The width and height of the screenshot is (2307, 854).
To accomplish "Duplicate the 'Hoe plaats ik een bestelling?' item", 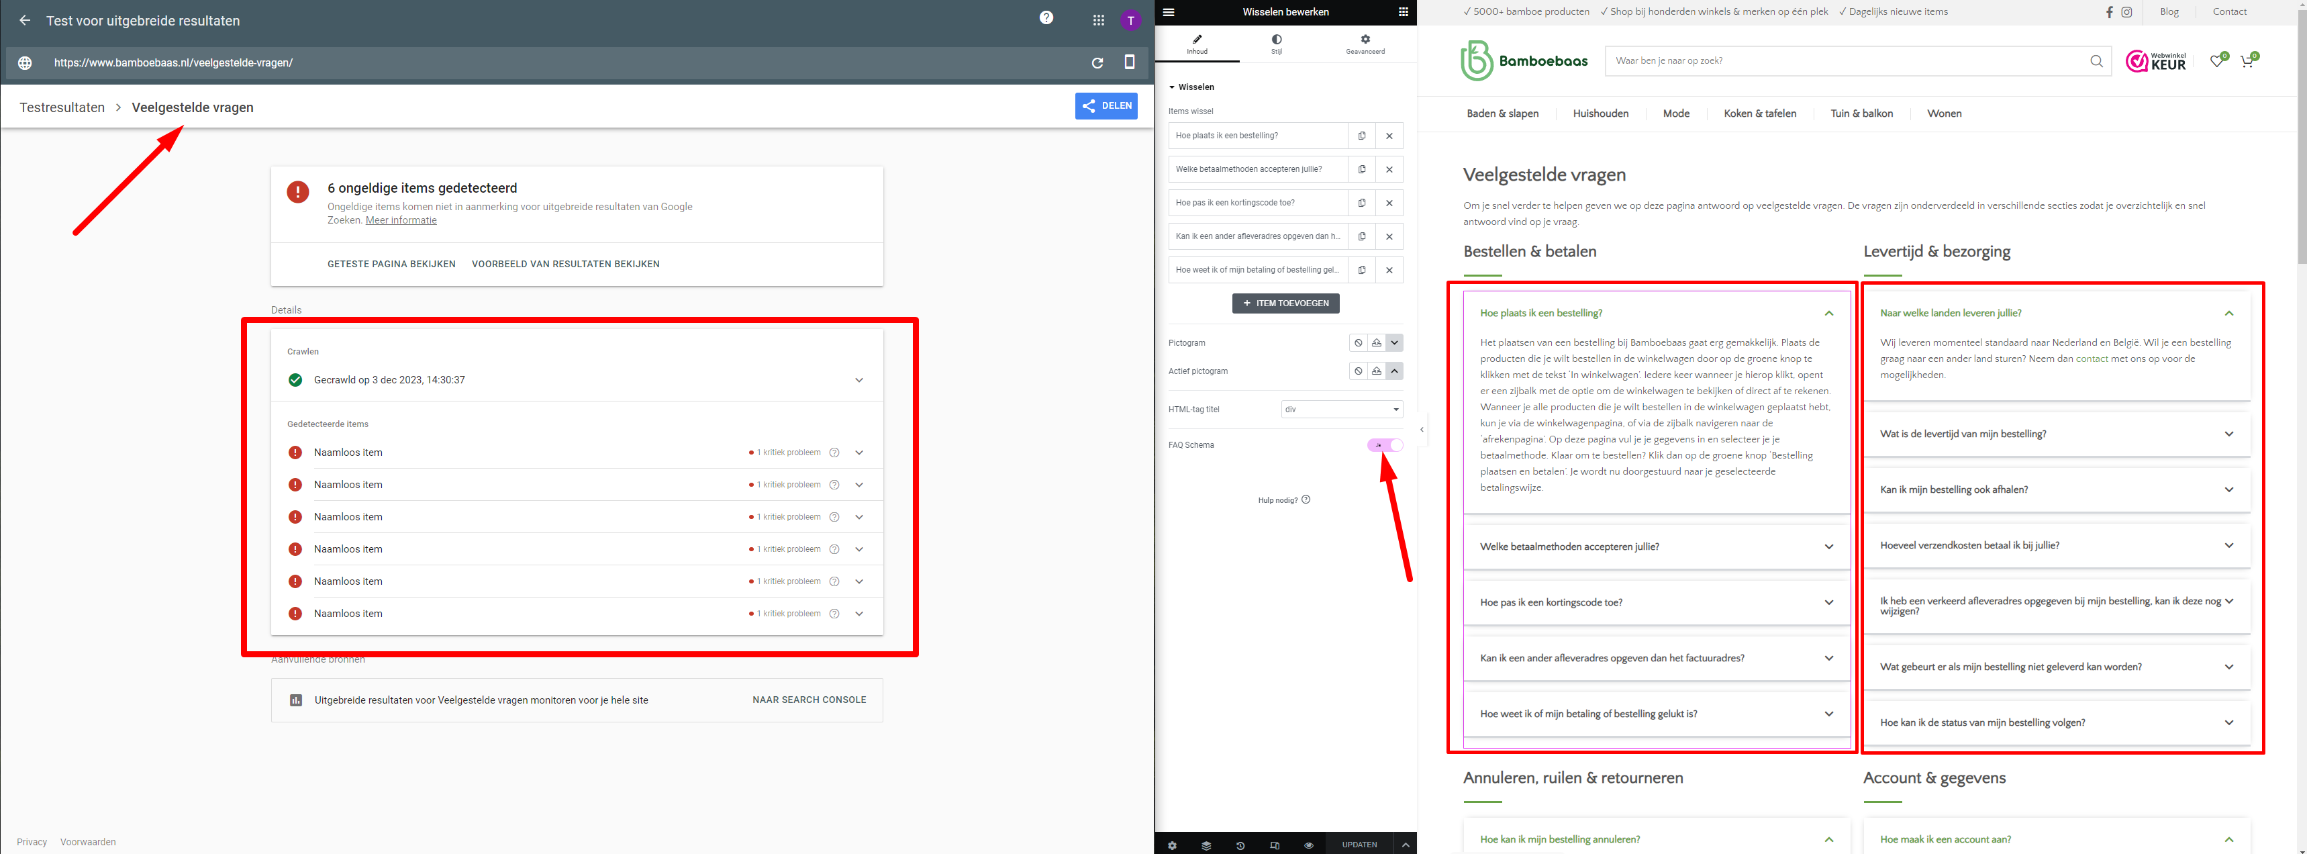I will 1361,136.
